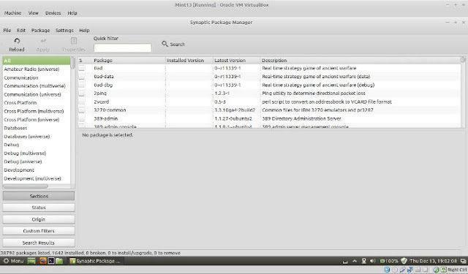Sort by Latest Version column header
The width and height of the screenshot is (468, 274).
(x=237, y=60)
